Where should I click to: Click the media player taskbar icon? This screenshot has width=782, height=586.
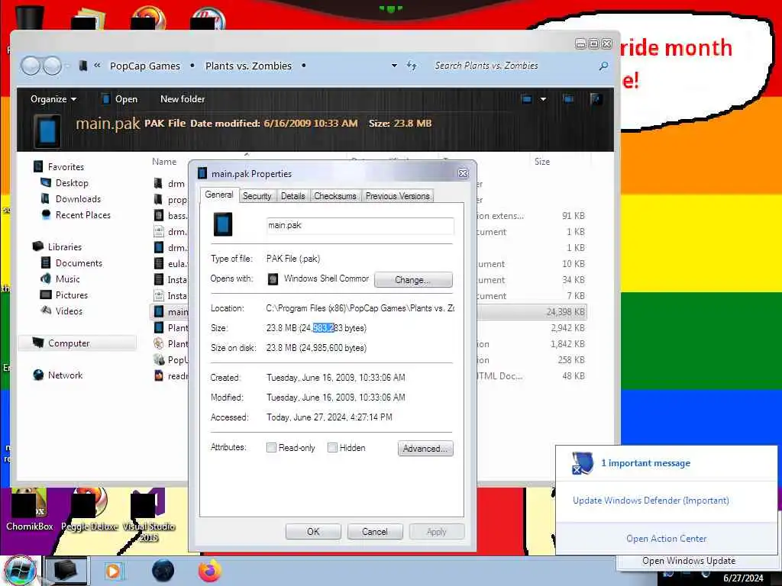click(x=113, y=571)
